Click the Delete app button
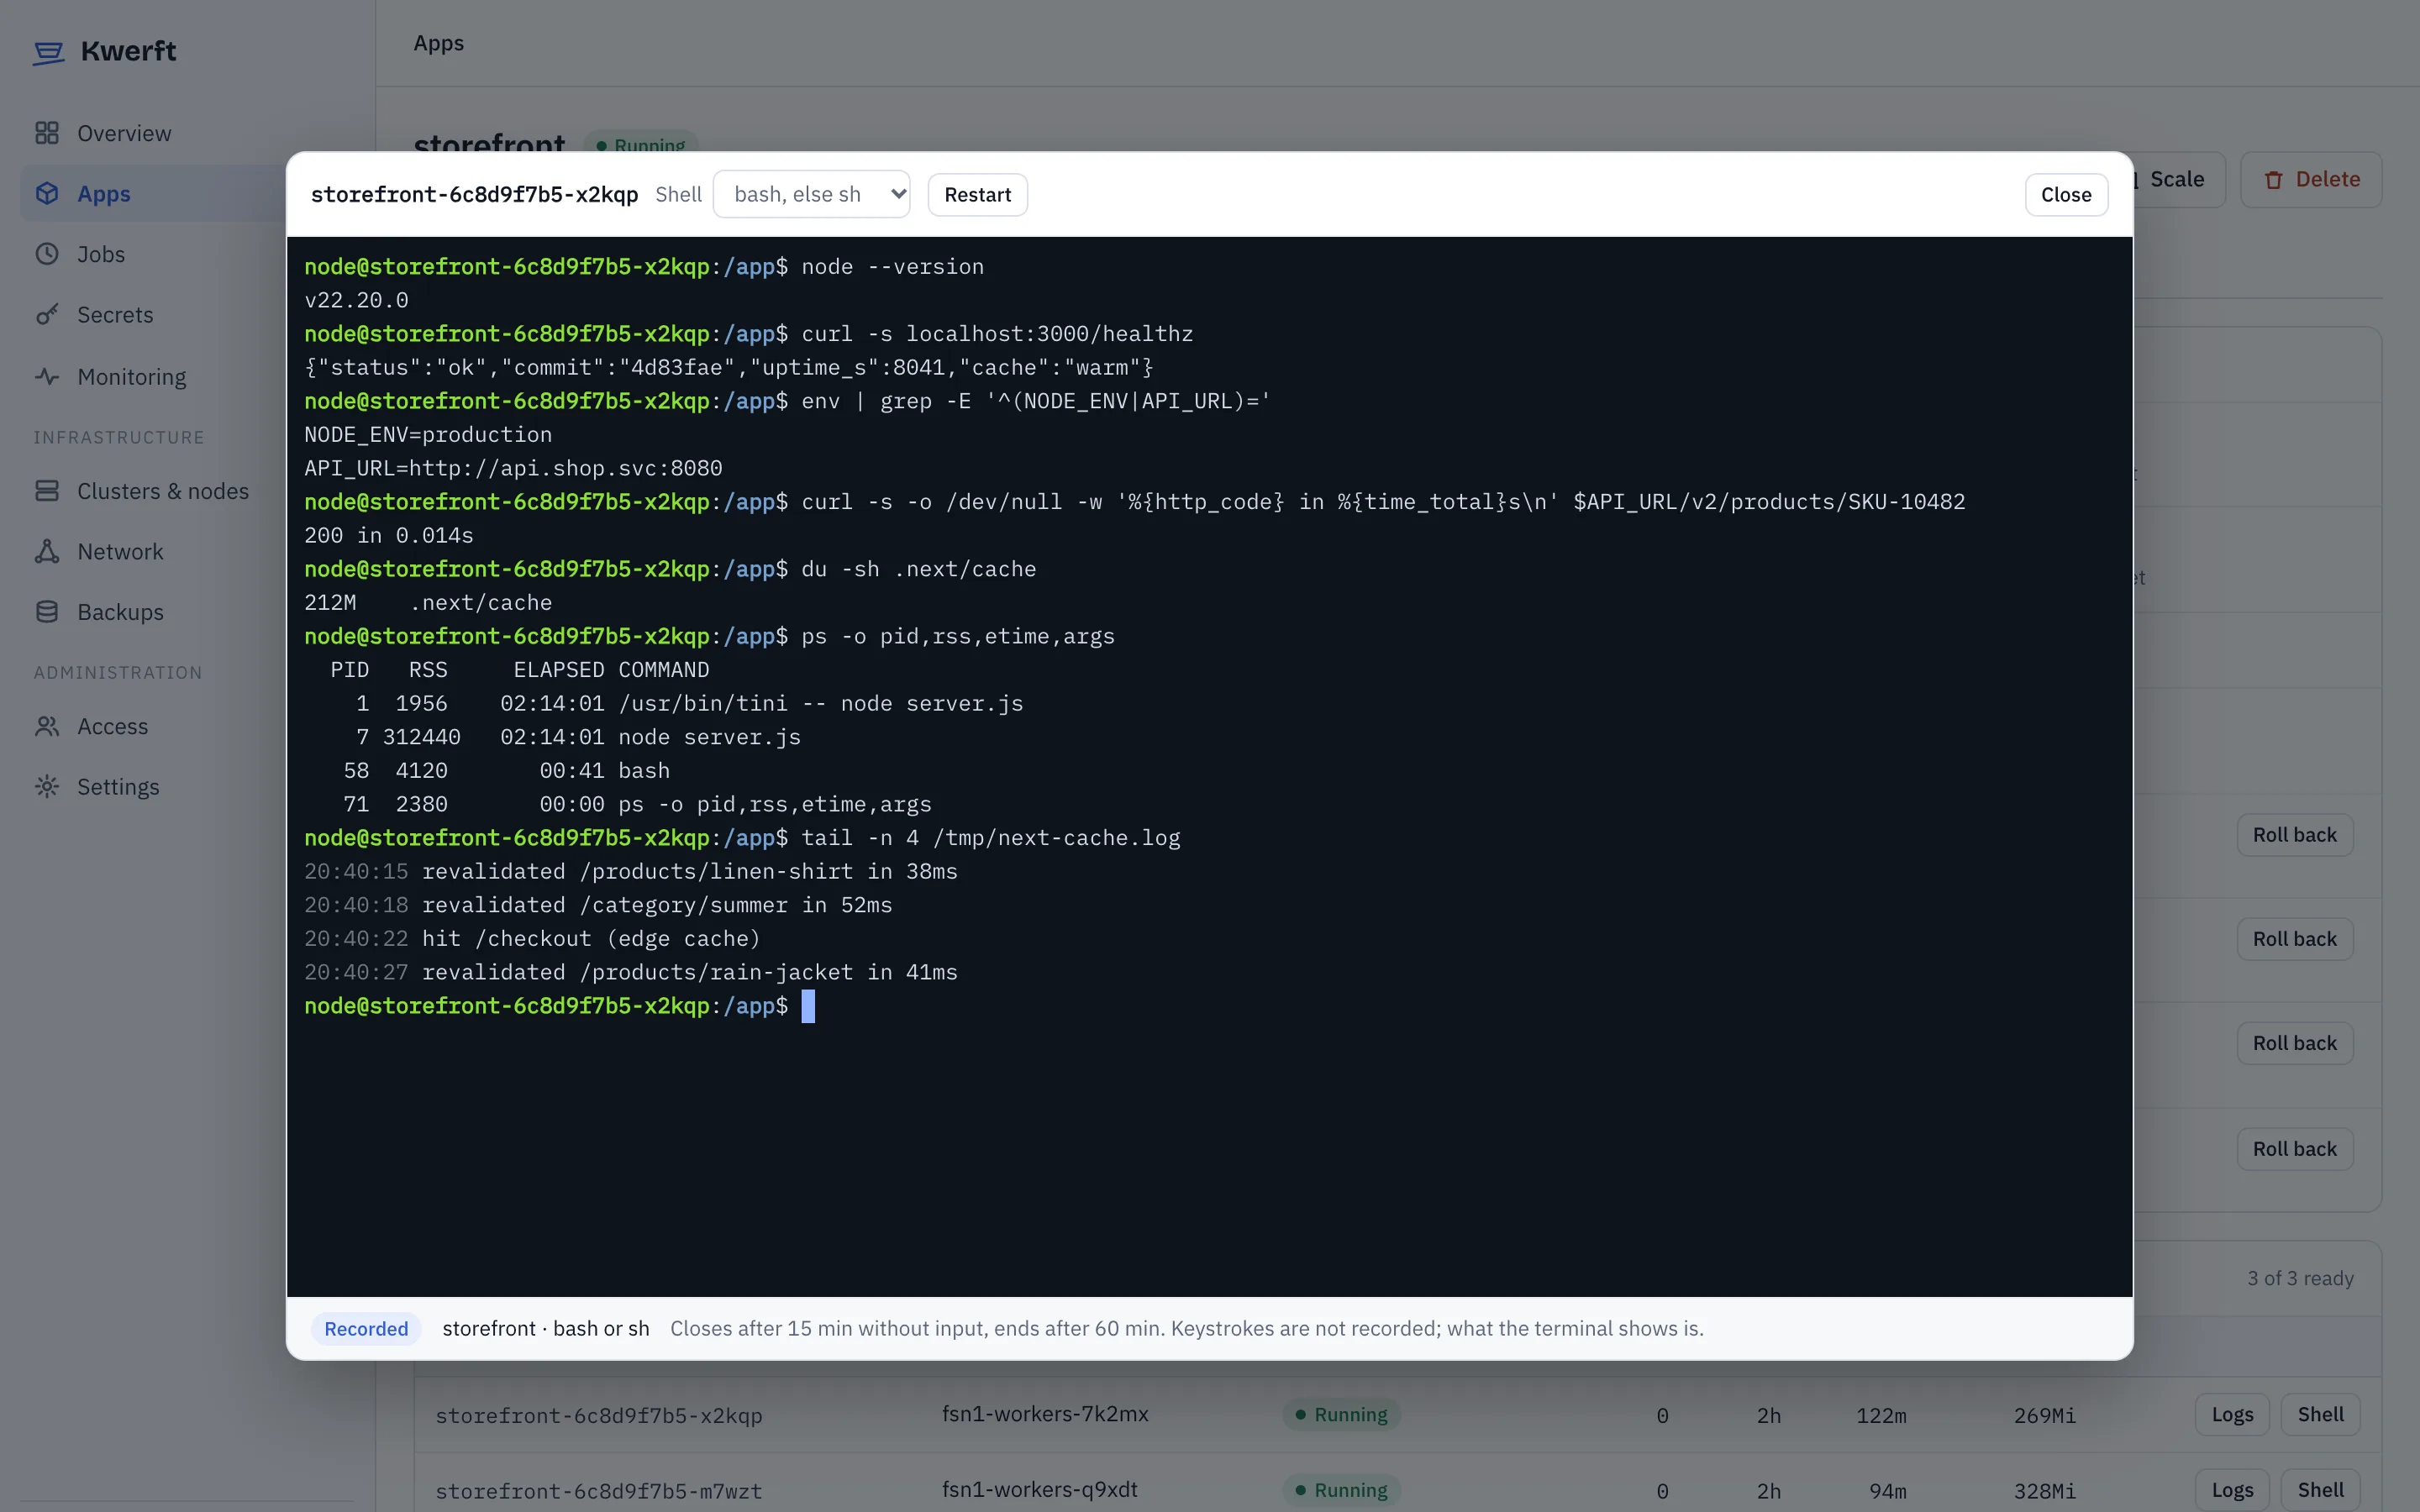This screenshot has width=2420, height=1512. pyautogui.click(x=2311, y=180)
